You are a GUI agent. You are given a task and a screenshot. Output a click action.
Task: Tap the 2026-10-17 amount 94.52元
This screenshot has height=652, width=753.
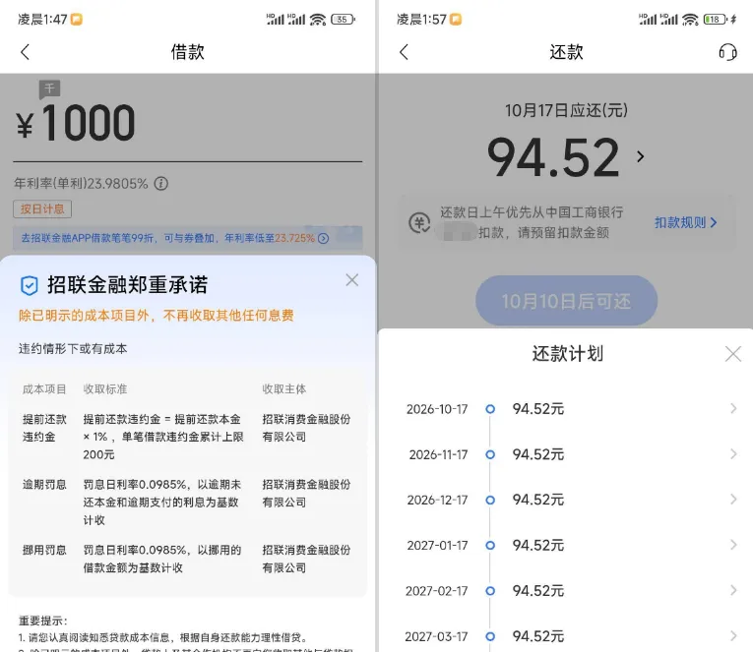tap(537, 409)
